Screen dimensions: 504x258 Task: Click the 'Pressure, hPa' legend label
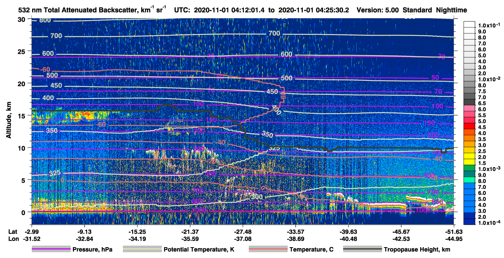pyautogui.click(x=92, y=249)
